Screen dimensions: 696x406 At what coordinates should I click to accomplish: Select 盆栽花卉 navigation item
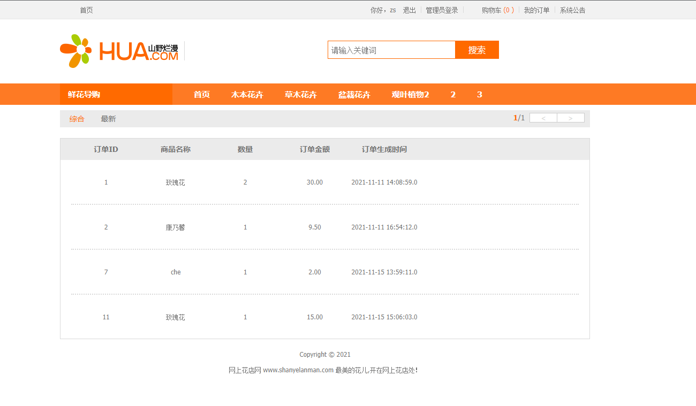pyautogui.click(x=354, y=95)
